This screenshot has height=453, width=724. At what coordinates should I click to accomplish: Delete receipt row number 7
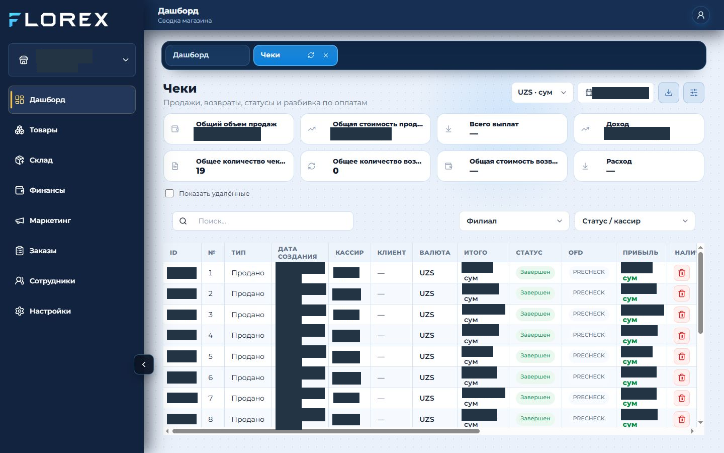(x=682, y=398)
